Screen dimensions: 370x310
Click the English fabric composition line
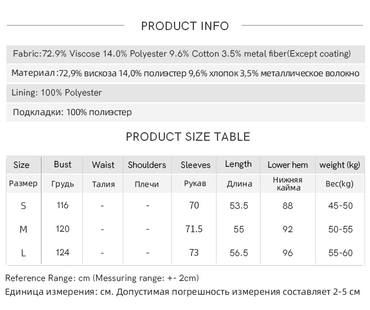click(182, 54)
